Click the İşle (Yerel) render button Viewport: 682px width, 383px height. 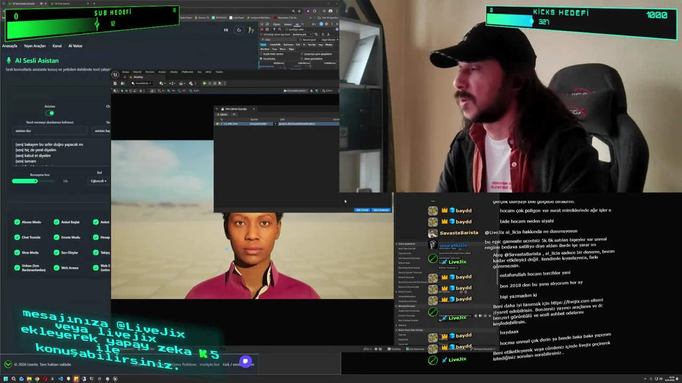362,210
